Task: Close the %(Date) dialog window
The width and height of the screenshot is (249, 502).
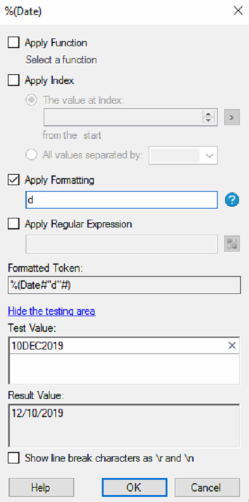Action: (x=238, y=11)
